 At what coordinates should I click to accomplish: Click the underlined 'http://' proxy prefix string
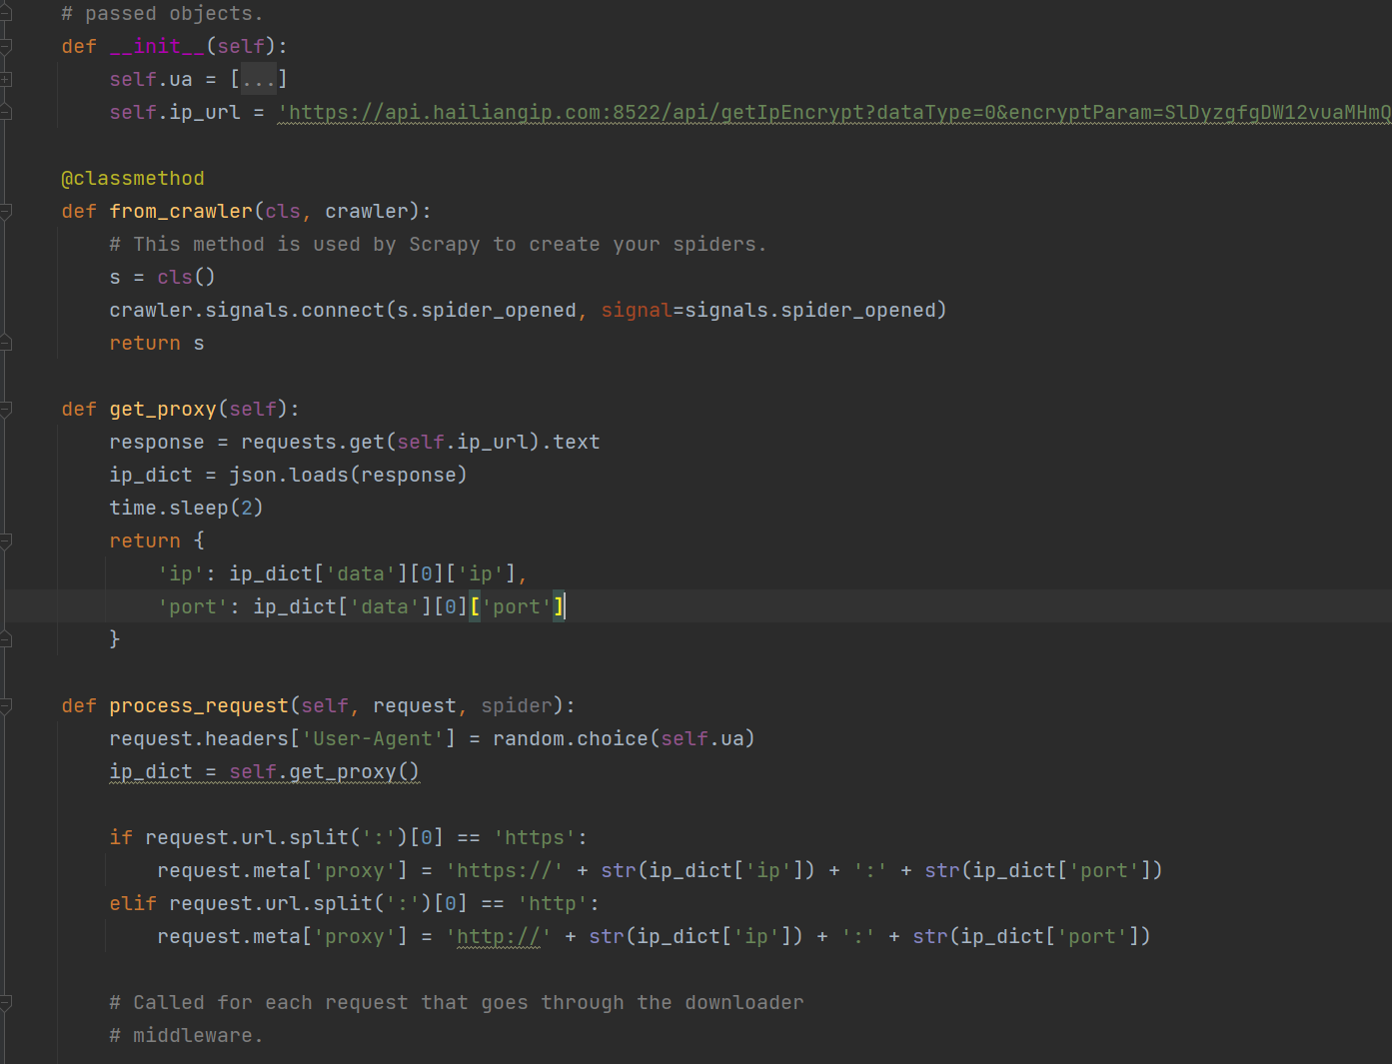498,936
